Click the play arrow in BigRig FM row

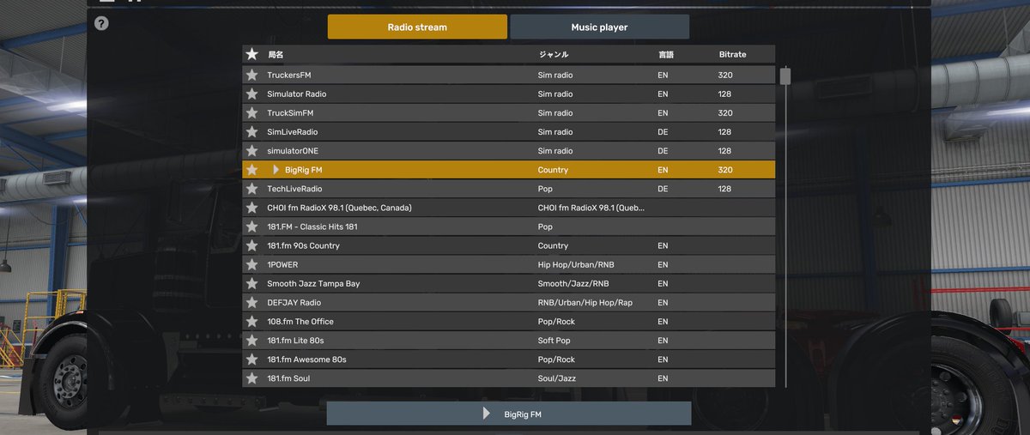(276, 170)
